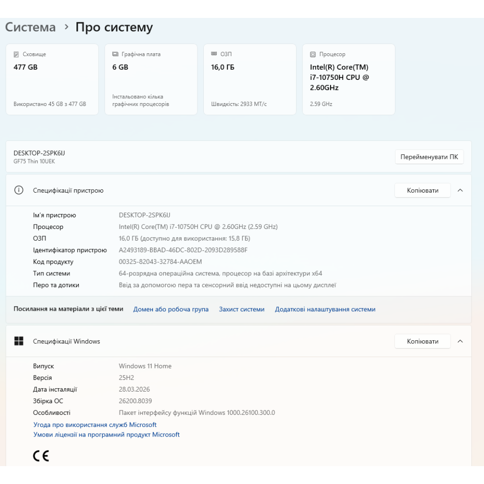
Task: Click the info icon beside Специфікації пристрою
Action: (19, 190)
